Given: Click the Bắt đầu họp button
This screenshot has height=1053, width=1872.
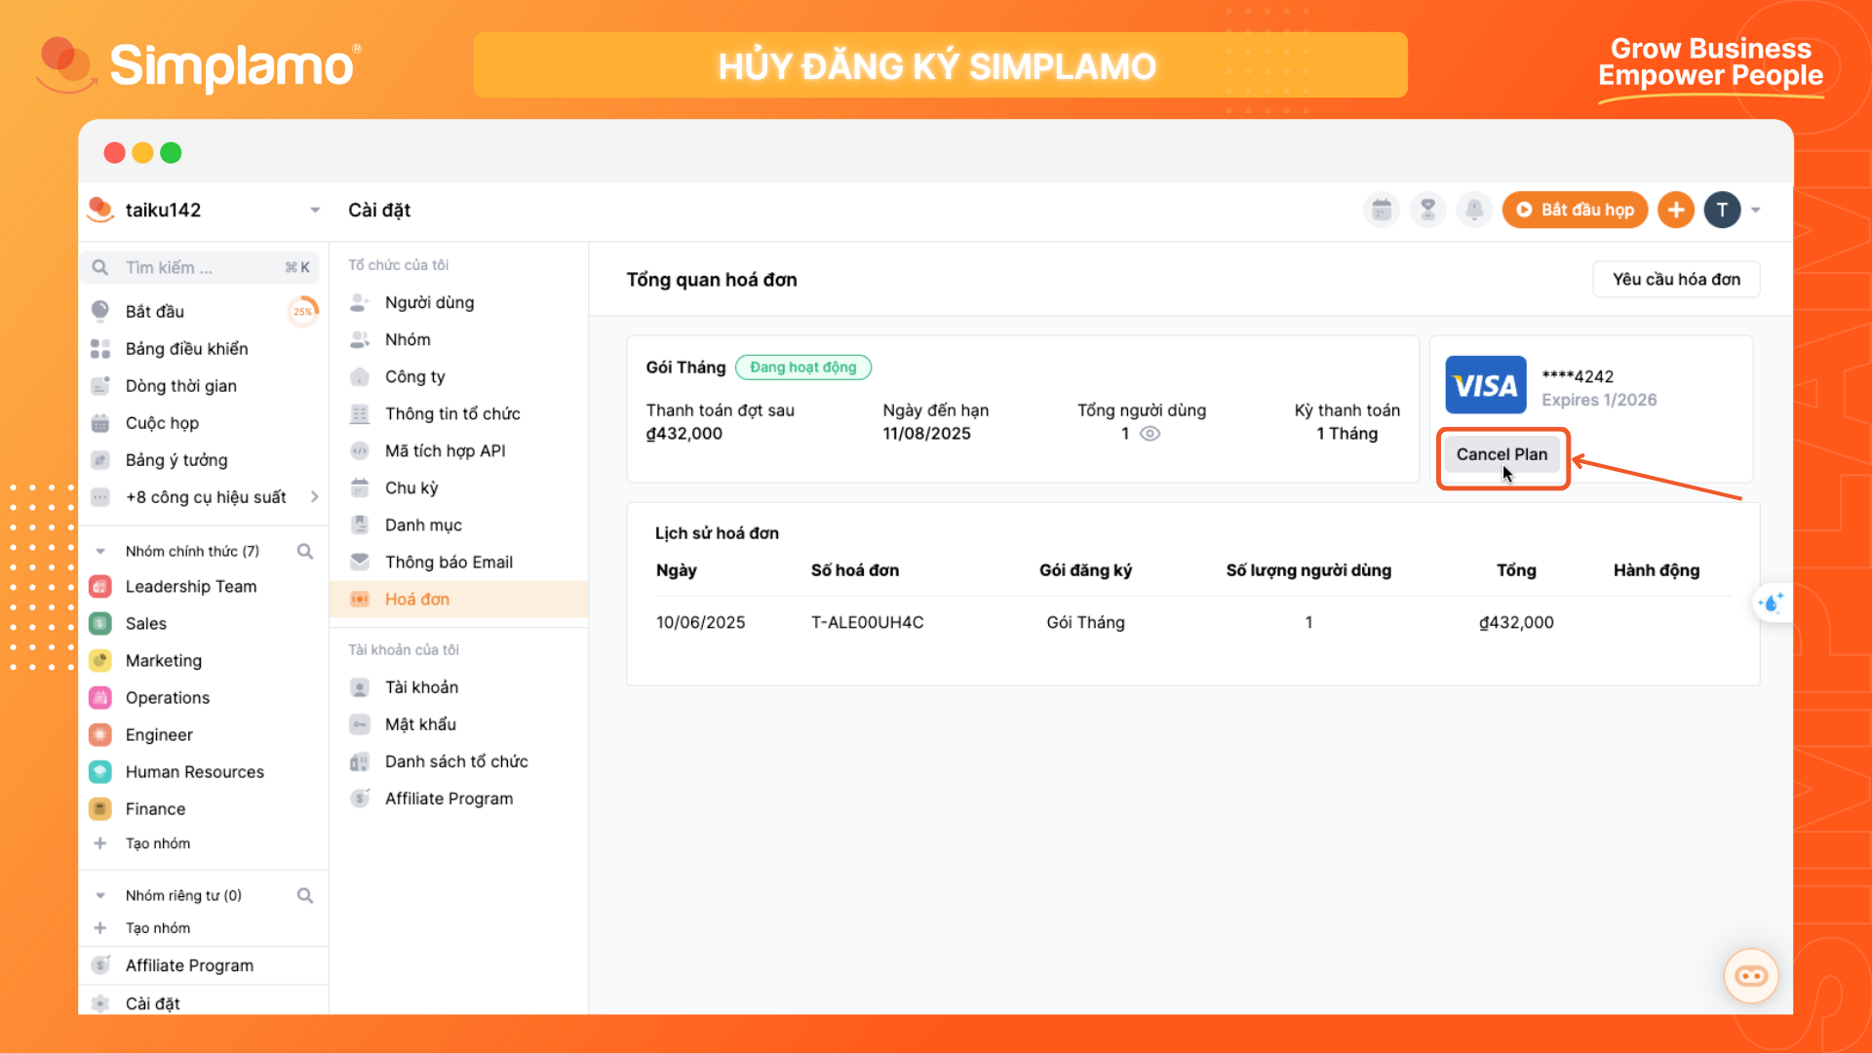Looking at the screenshot, I should pos(1575,210).
